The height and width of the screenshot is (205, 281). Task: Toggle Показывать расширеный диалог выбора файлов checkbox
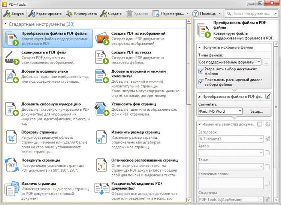[x=201, y=82]
